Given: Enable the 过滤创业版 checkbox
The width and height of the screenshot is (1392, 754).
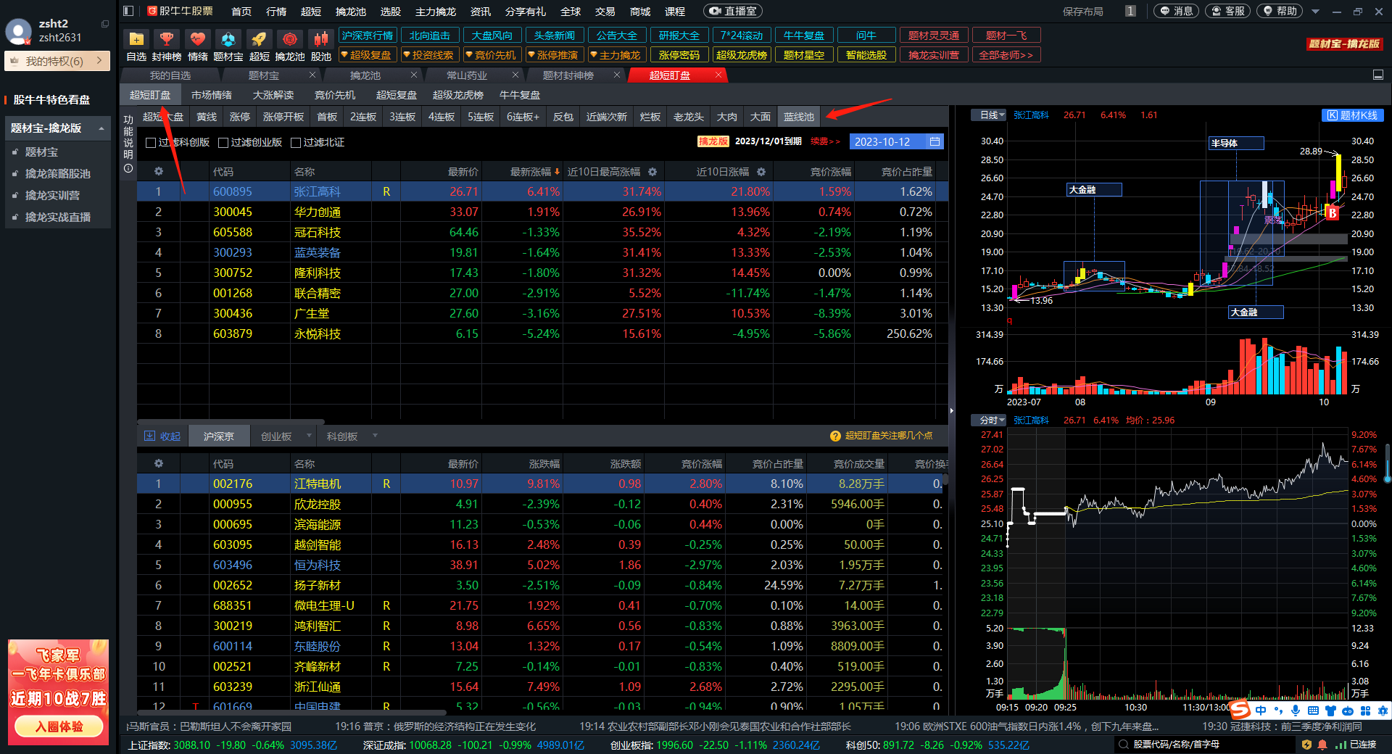Looking at the screenshot, I should [x=223, y=143].
